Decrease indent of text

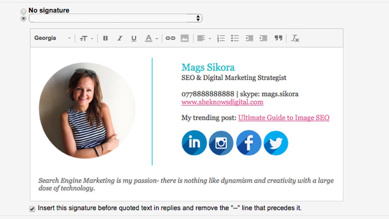click(x=250, y=38)
